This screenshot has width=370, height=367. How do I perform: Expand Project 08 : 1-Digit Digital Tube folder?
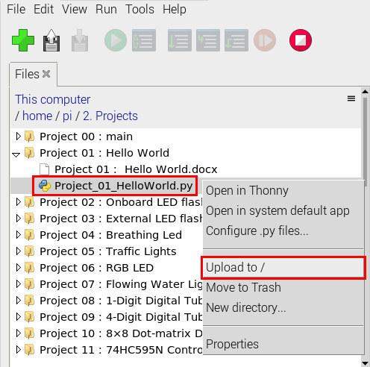18,301
